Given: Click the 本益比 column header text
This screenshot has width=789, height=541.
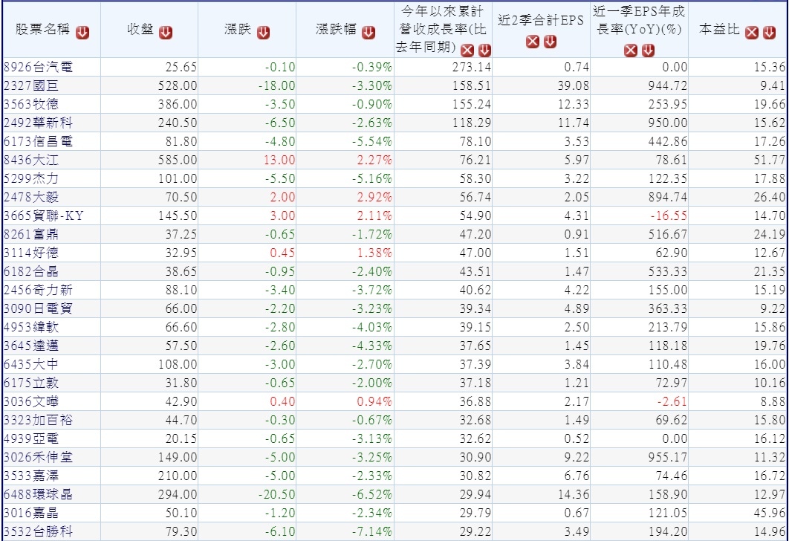Looking at the screenshot, I should coord(720,29).
